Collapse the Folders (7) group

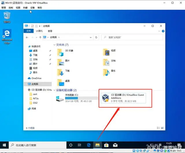point(54,45)
